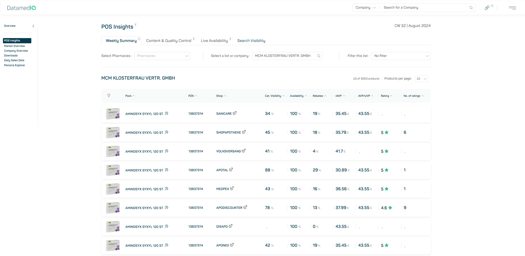Click the info icon beside POS Insights title
This screenshot has width=525, height=256.
point(136,24)
